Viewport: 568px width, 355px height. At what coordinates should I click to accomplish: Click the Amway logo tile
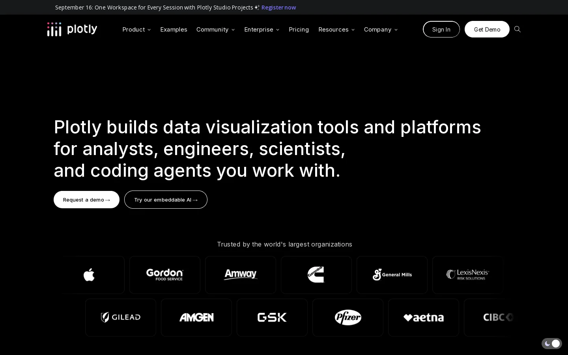241,275
